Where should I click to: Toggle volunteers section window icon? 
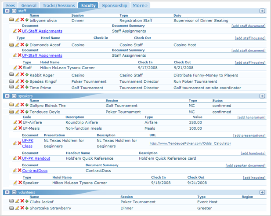click(14, 192)
